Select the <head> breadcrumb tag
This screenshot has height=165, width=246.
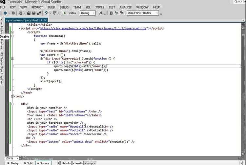coord(78,163)
